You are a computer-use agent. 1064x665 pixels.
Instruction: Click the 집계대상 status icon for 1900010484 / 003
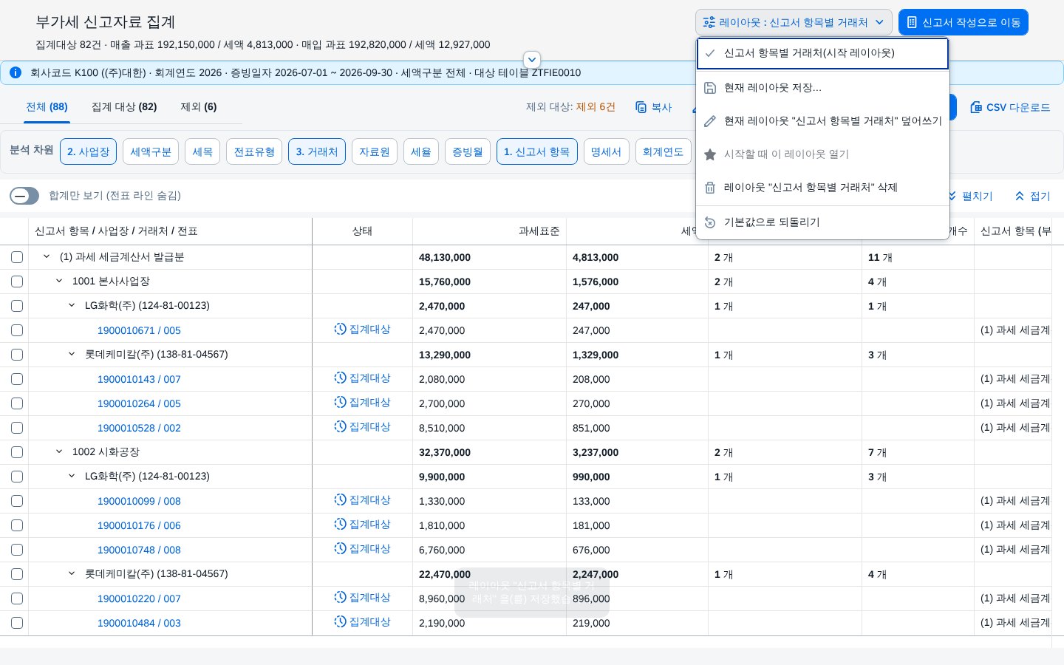tap(340, 621)
